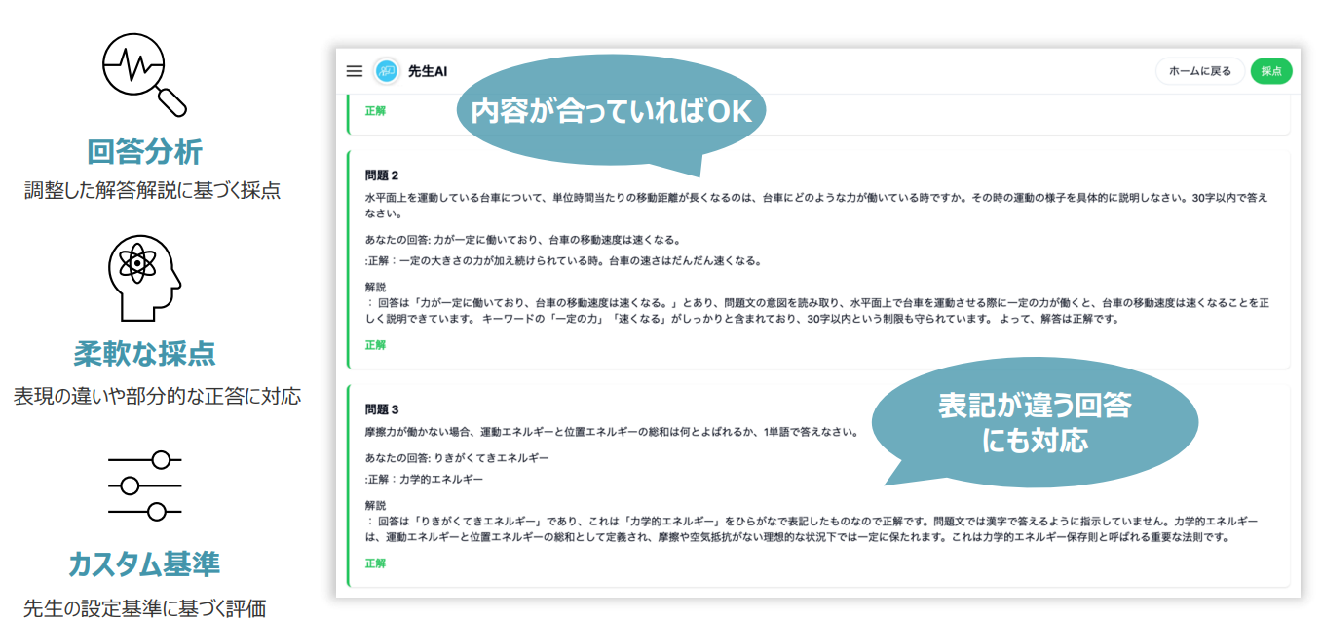Click the ホームに戻る button
The width and height of the screenshot is (1322, 621).
[1199, 71]
